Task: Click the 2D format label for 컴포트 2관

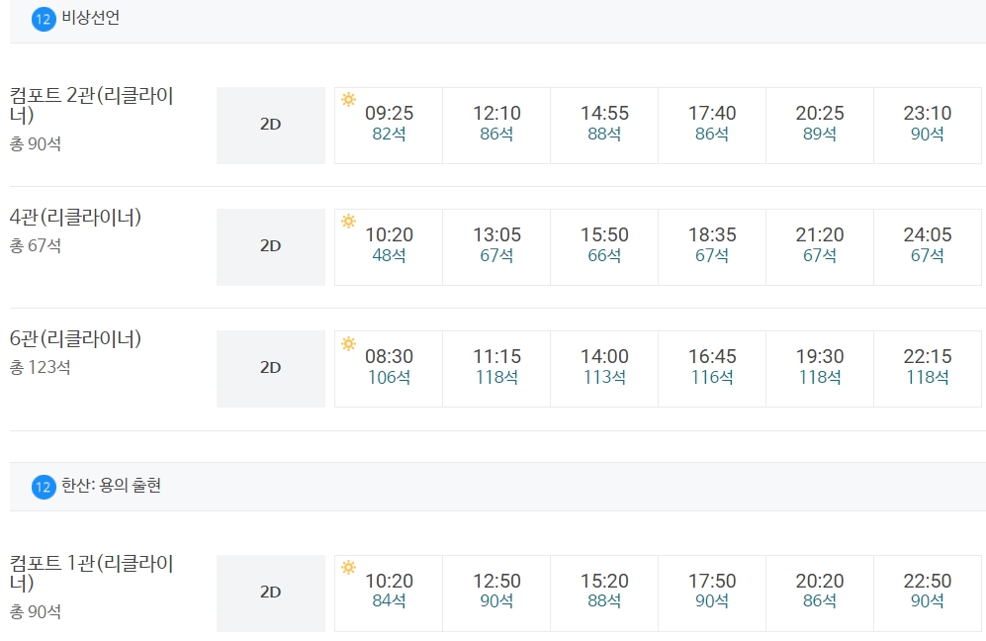Action: [x=270, y=126]
